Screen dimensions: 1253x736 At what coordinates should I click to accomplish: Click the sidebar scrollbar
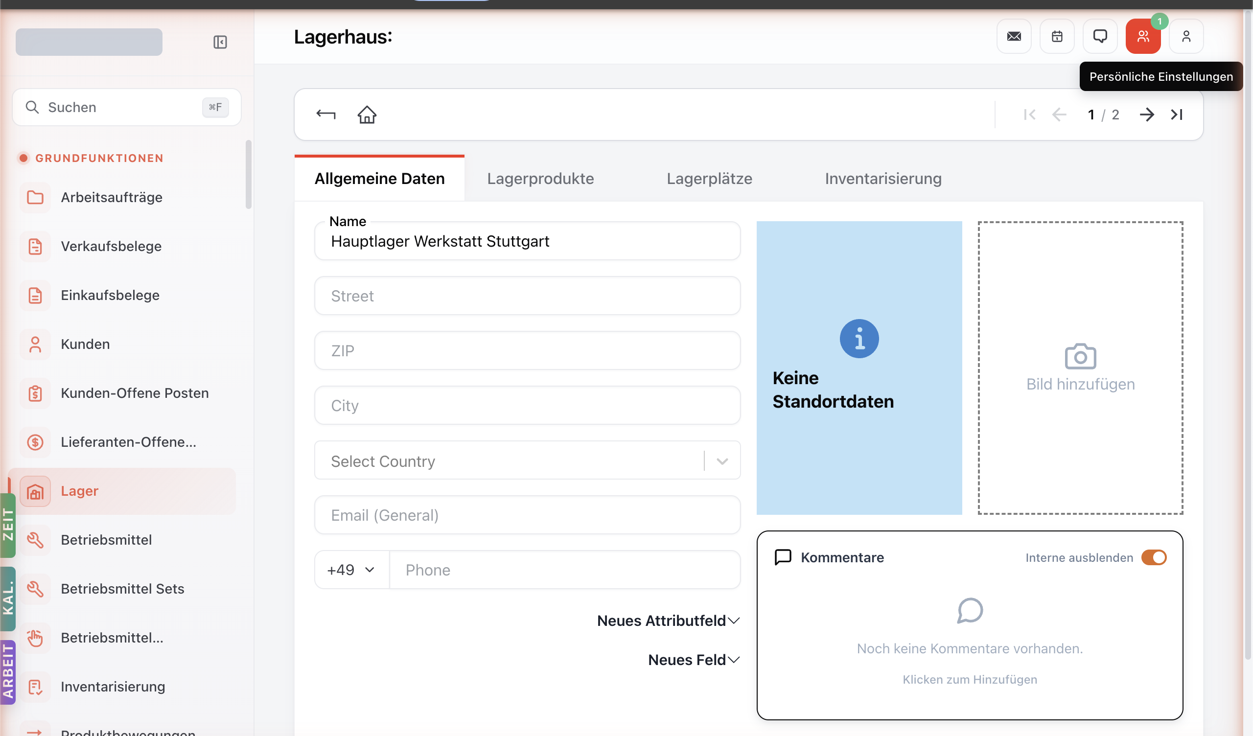[x=249, y=175]
